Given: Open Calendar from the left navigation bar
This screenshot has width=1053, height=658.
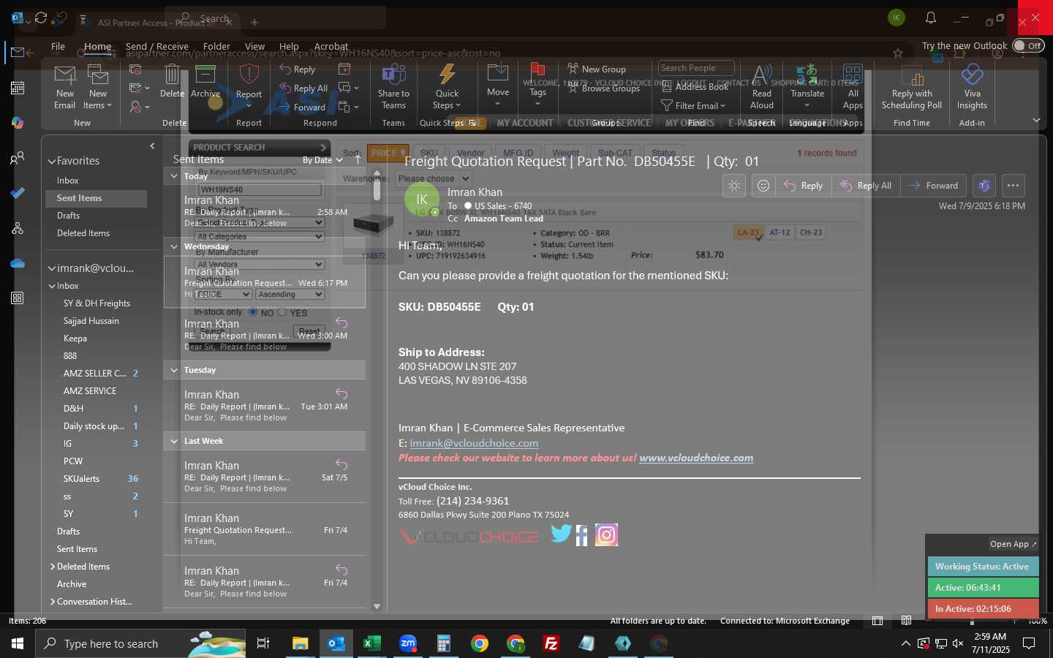Looking at the screenshot, I should [x=18, y=88].
